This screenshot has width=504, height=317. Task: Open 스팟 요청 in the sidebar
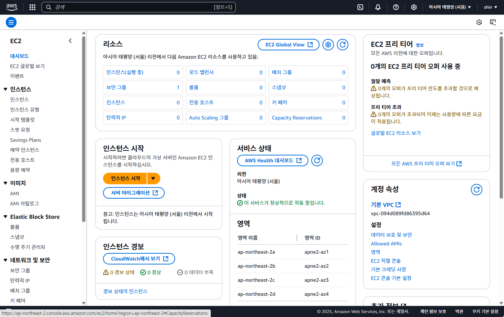click(x=20, y=130)
